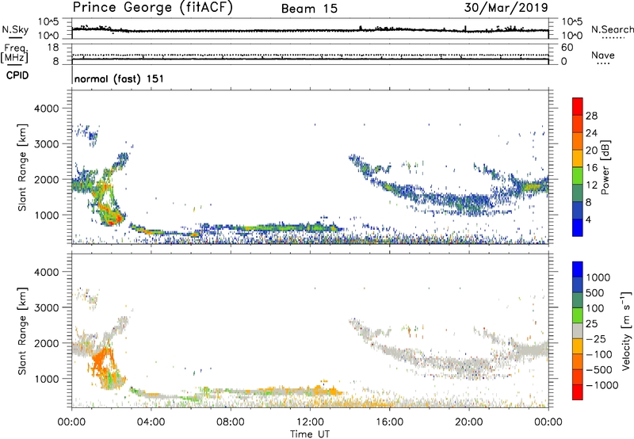This screenshot has height=439, width=634.
Task: Click the 'Prince George (fitACF)' plot title
Action: pos(153,7)
